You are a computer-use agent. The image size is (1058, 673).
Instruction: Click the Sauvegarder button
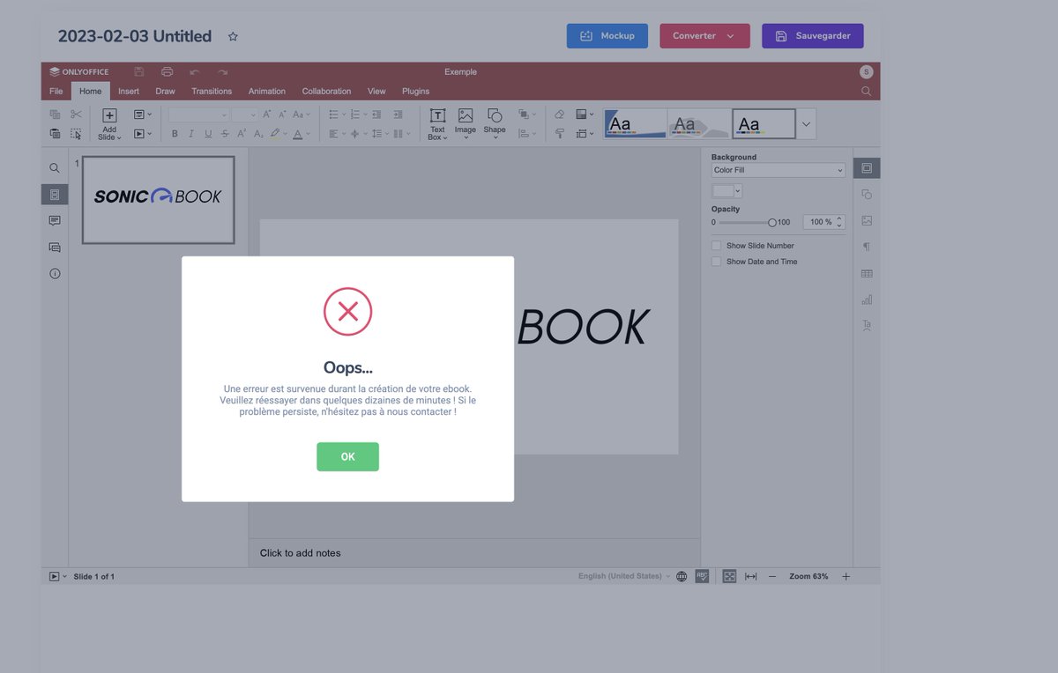tap(812, 36)
